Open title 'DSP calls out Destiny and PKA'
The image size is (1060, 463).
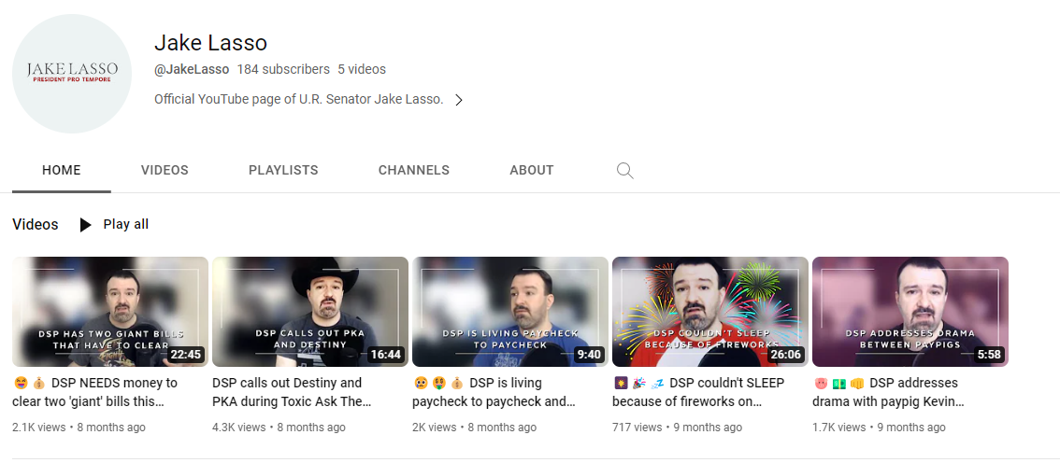(x=293, y=392)
